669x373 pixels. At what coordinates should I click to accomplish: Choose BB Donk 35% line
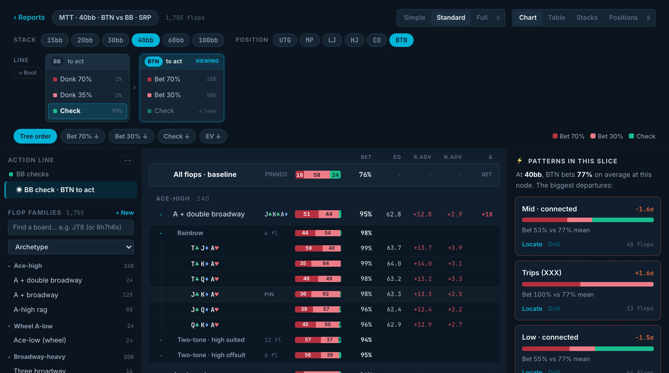point(88,95)
